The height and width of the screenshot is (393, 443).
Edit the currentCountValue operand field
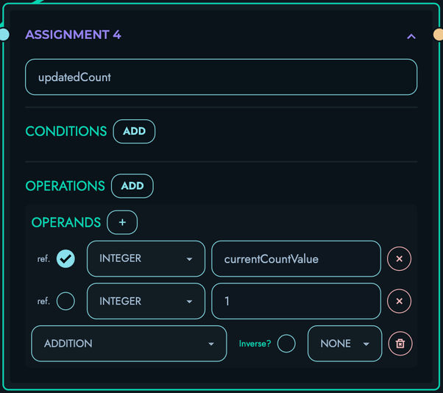point(296,258)
